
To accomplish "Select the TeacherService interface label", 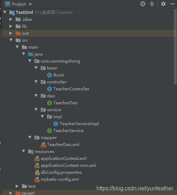I will click(x=68, y=131).
